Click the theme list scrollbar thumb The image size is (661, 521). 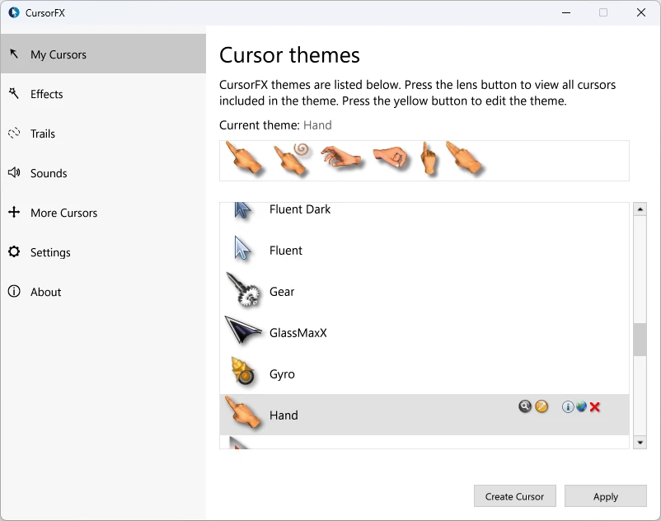tap(640, 340)
